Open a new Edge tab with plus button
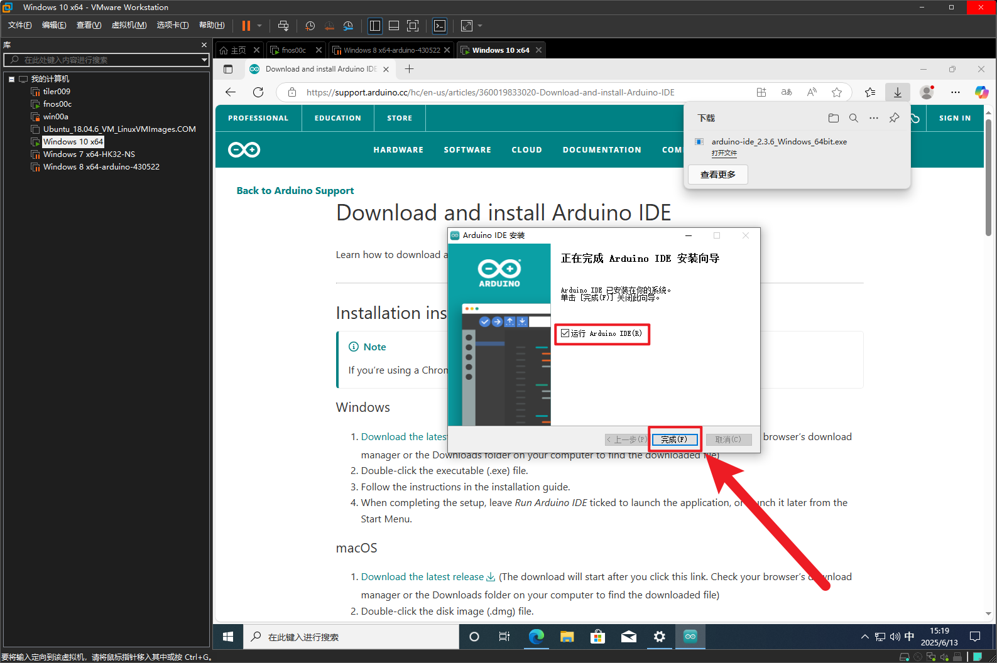 (x=410, y=69)
